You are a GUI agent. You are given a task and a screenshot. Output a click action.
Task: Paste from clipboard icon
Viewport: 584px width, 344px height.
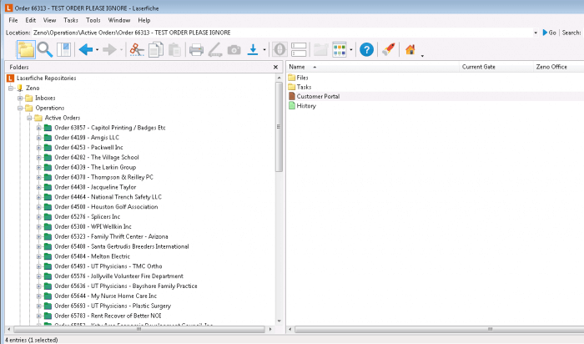point(174,49)
